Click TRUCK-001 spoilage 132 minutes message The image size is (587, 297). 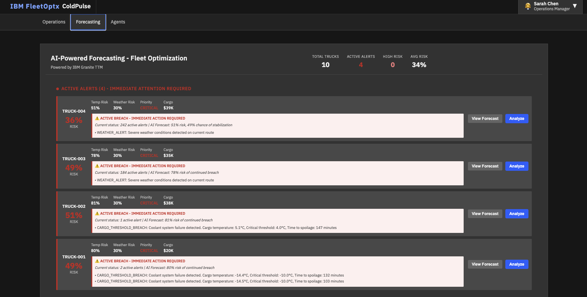tap(219, 275)
